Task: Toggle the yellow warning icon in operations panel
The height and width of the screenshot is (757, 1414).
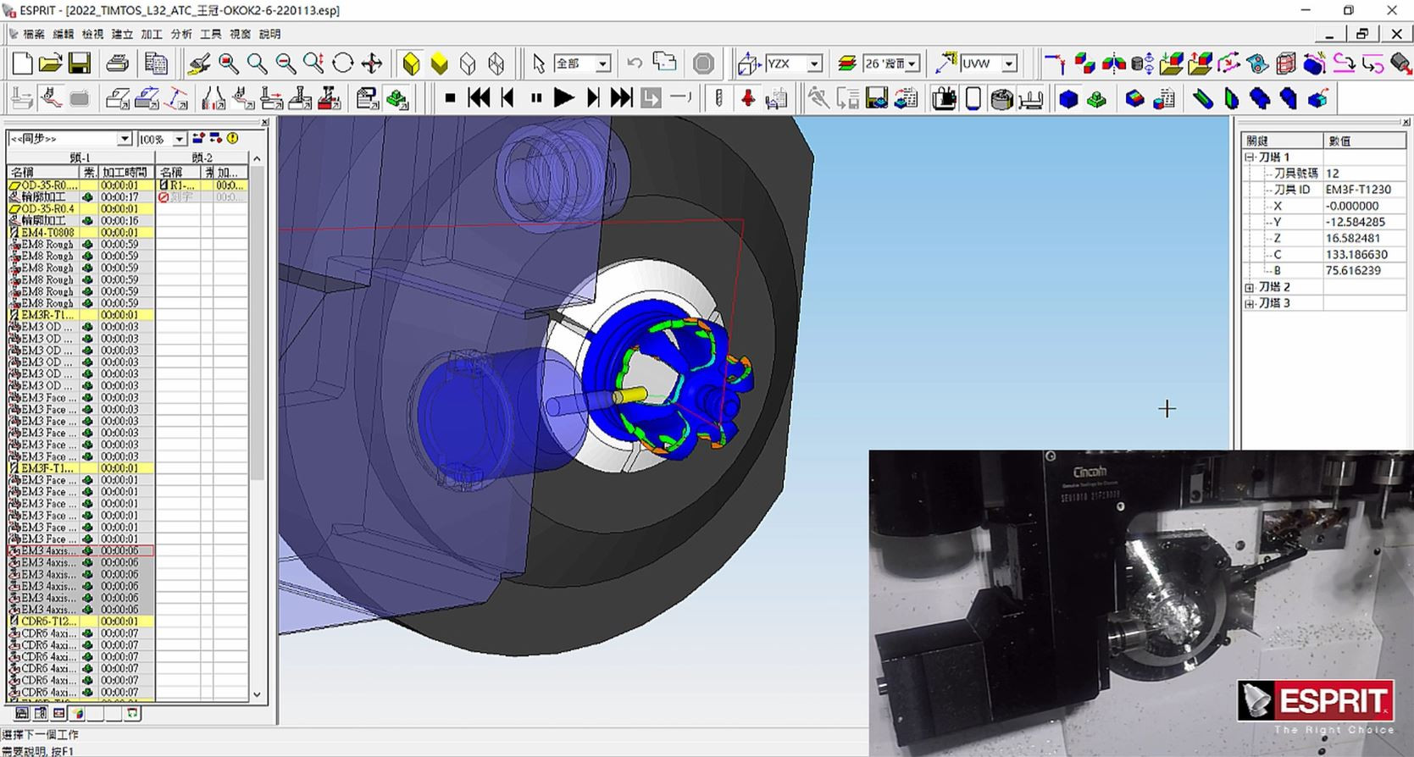Action: pyautogui.click(x=232, y=138)
